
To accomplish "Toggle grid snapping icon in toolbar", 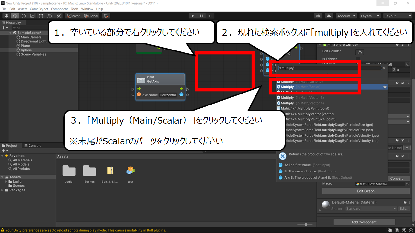I will pos(106,16).
